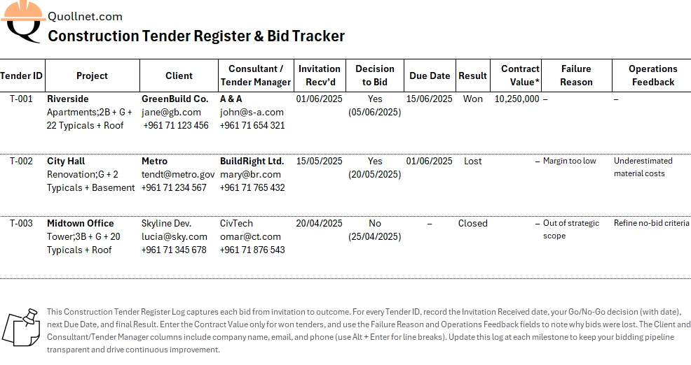Select the Tender ID column header
The image size is (691, 365).
pyautogui.click(x=21, y=76)
